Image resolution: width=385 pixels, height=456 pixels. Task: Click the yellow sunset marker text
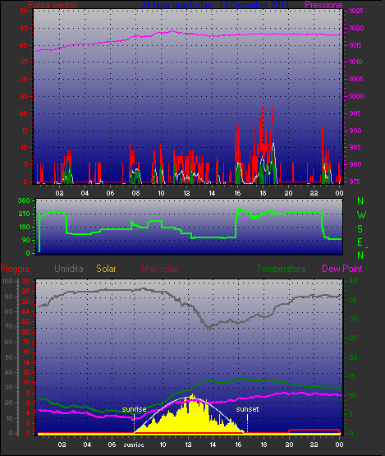click(247, 409)
